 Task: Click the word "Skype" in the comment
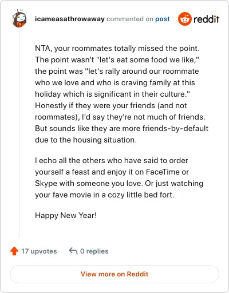(x=46, y=184)
